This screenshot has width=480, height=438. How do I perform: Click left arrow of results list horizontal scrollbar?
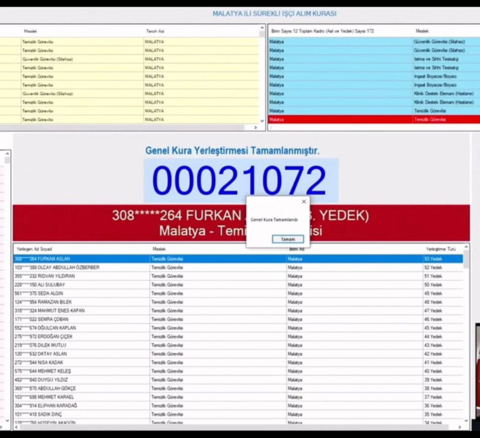[16, 427]
